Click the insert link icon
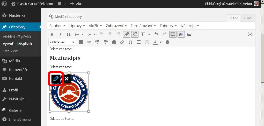Image resolution: width=264 pixels, height=126 pixels. coord(127,34)
